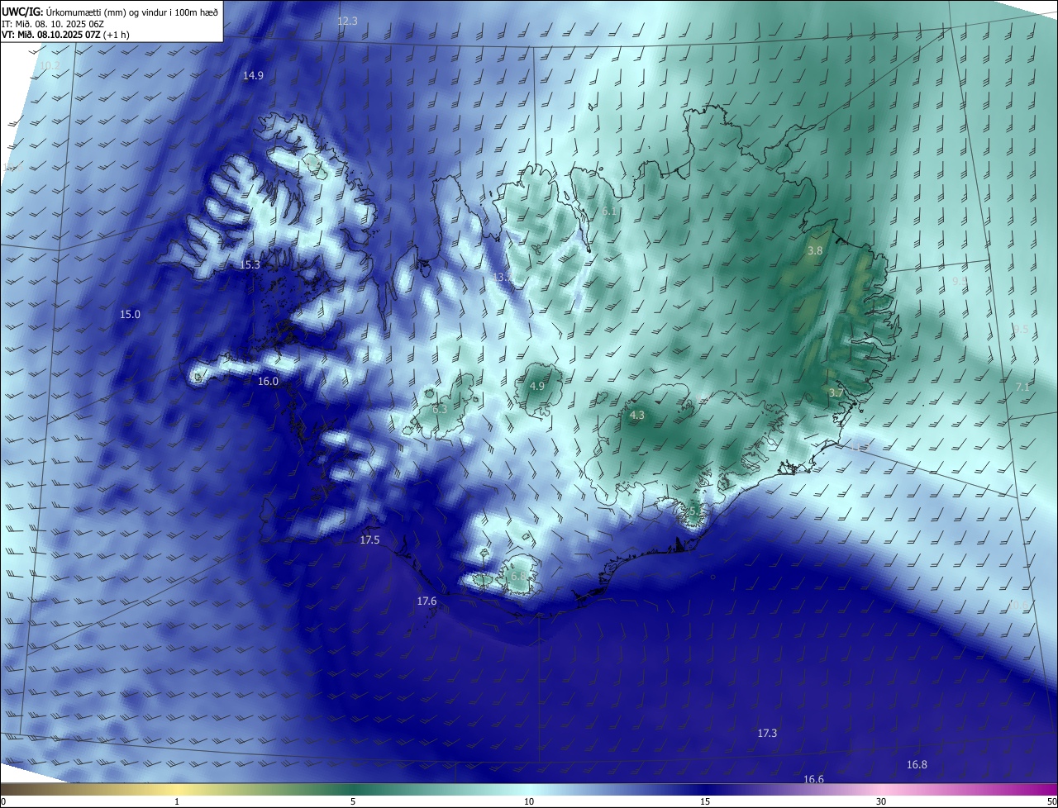The height and width of the screenshot is (808, 1058).
Task: Click the 16.6 value on the map
Action: coord(813,780)
